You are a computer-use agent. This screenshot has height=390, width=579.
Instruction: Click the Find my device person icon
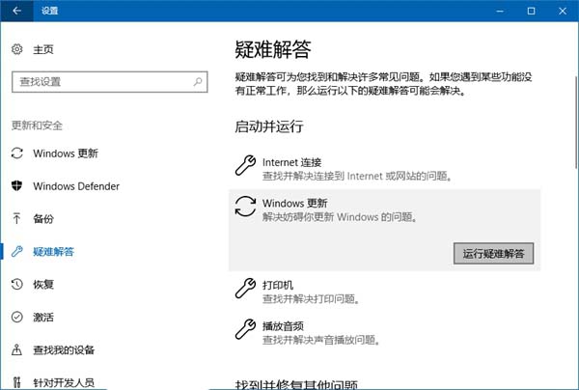[x=17, y=350]
